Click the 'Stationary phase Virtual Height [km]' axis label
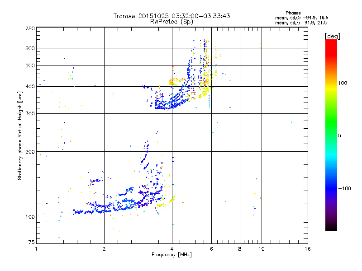The width and height of the screenshot is (362, 271). (x=20, y=135)
